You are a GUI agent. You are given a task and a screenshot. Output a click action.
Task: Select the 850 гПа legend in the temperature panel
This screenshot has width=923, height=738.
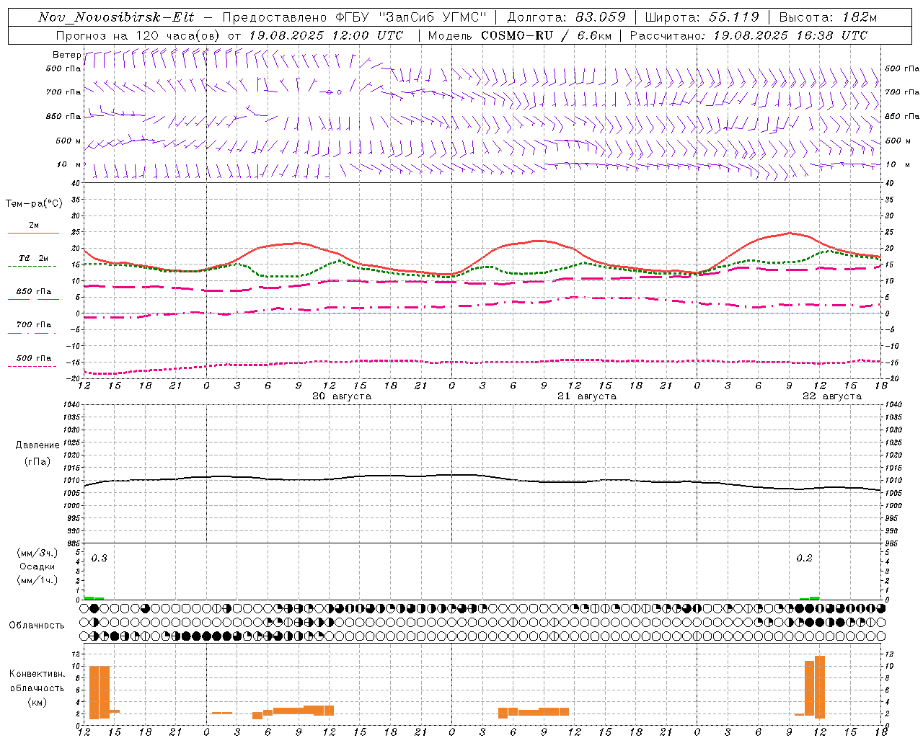pos(34,292)
